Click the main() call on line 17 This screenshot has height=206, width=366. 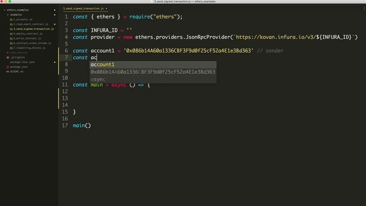[82, 125]
